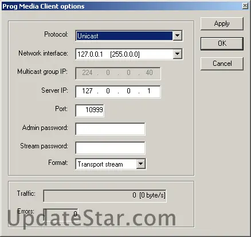Click the disabled Multicast group IP field
This screenshot has height=237, width=251.
(x=118, y=73)
